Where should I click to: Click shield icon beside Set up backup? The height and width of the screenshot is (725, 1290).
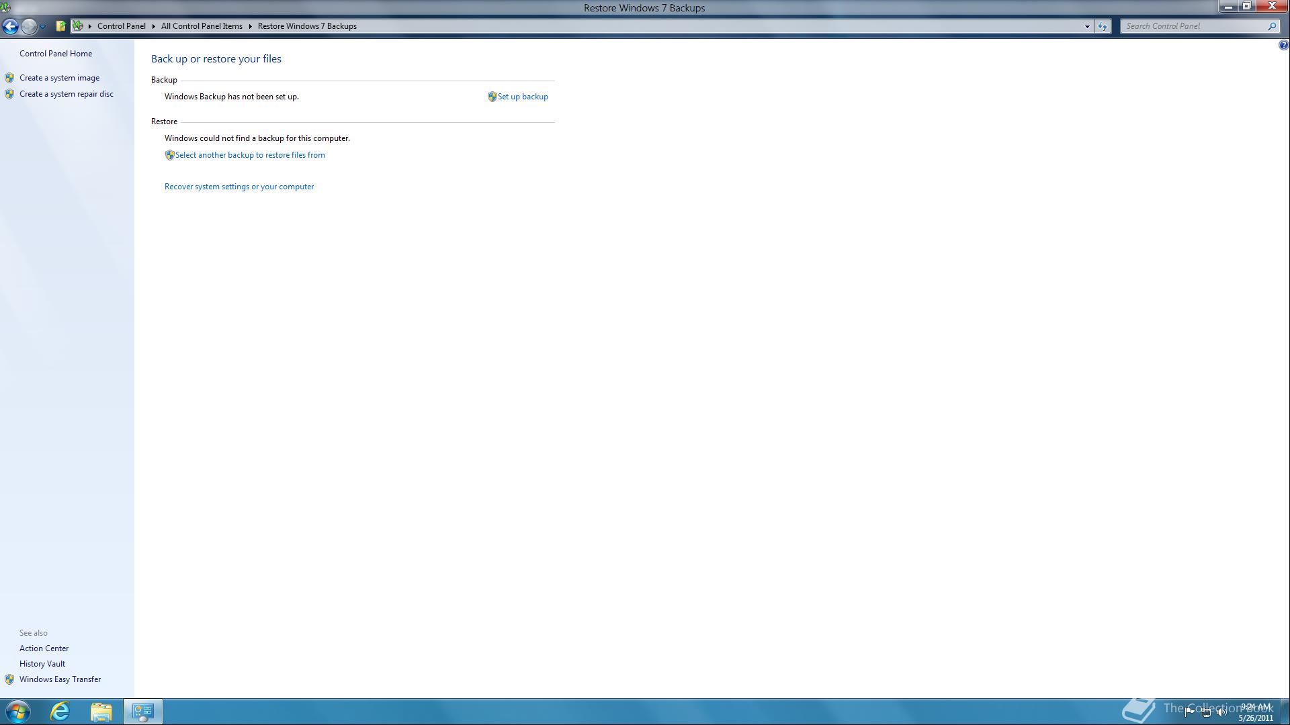(492, 97)
